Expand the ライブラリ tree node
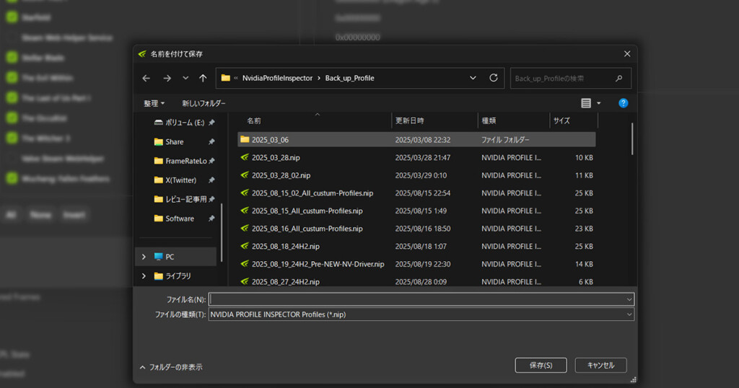Image resolution: width=739 pixels, height=388 pixels. (144, 276)
